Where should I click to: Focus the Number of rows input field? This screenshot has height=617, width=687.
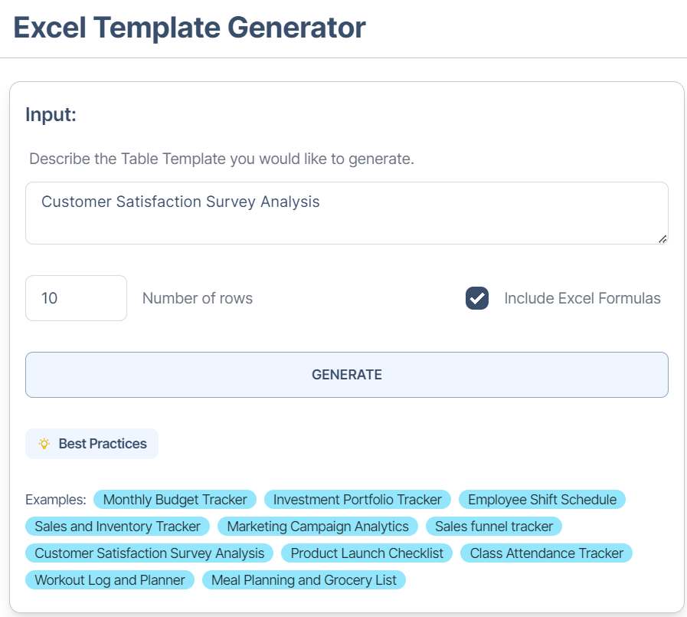click(x=76, y=298)
